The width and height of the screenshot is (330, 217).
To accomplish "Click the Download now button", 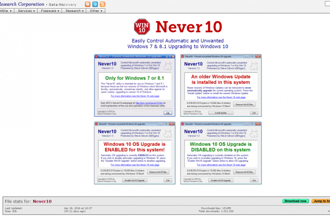I will (x=295, y=201).
